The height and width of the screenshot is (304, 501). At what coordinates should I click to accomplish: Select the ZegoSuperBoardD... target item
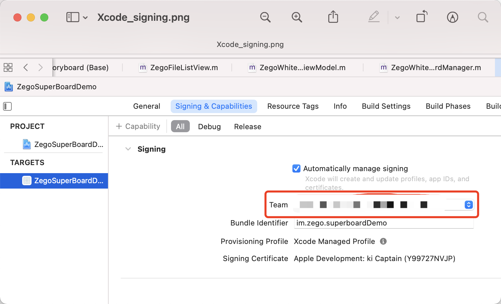(54, 181)
